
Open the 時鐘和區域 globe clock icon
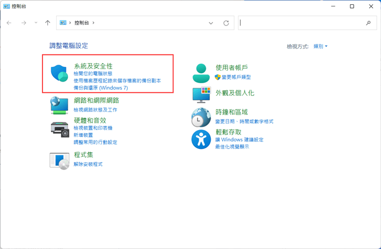click(x=201, y=117)
